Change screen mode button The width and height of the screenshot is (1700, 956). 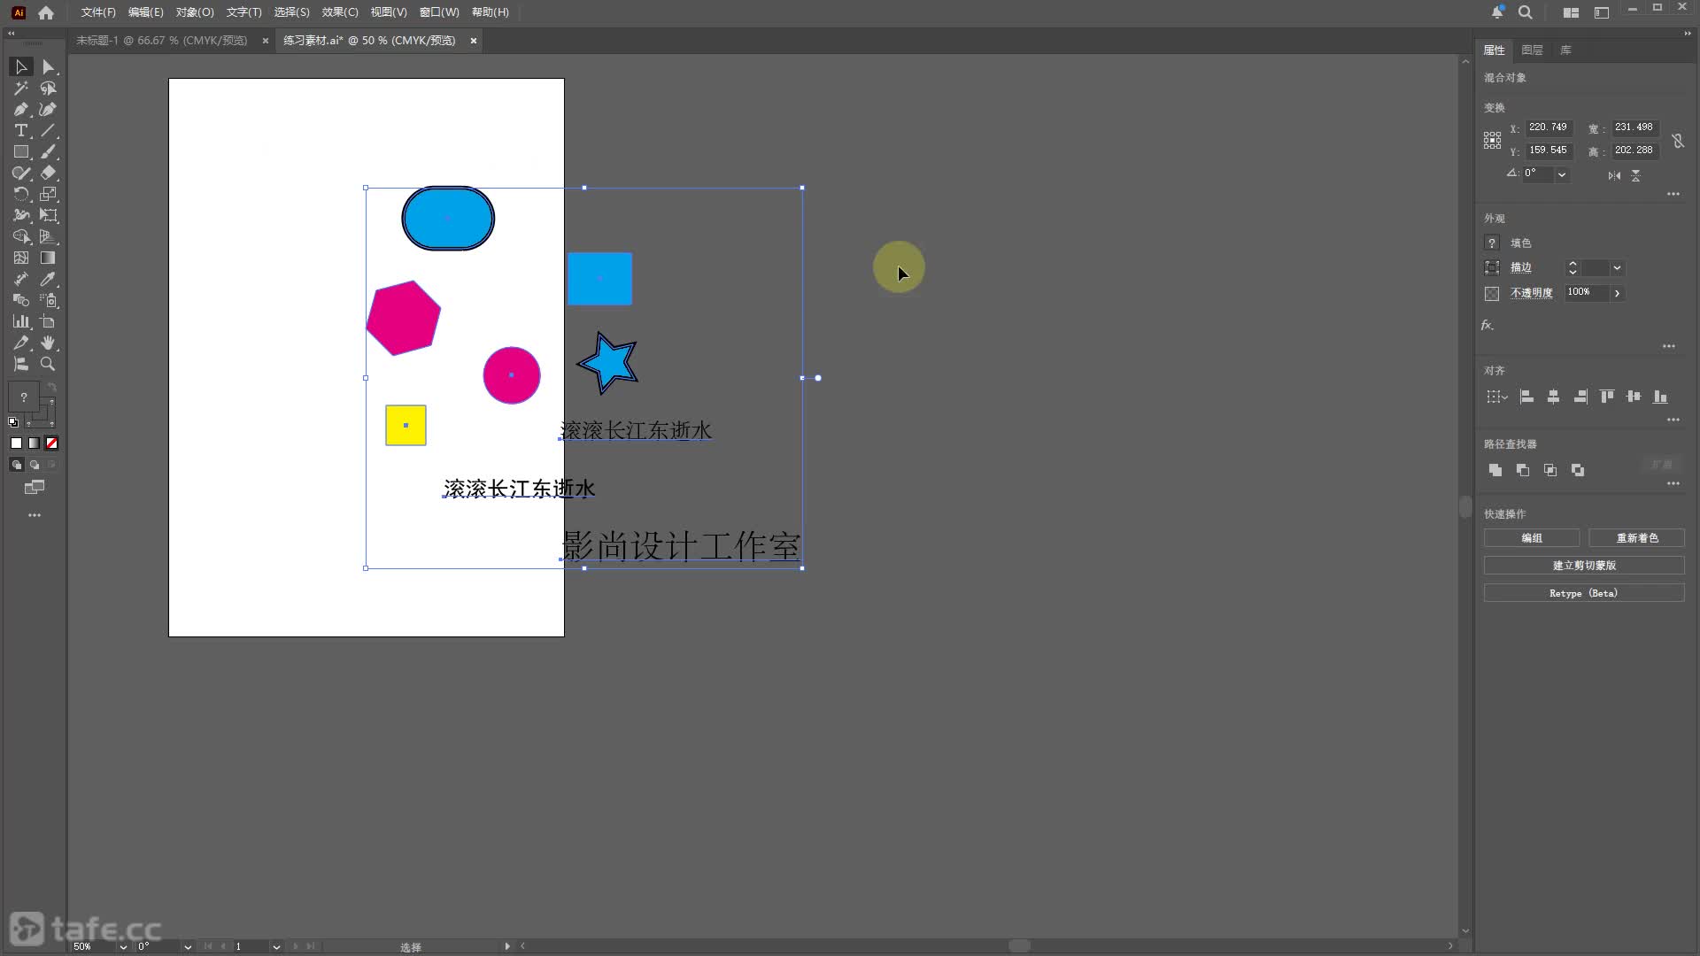[x=35, y=488]
